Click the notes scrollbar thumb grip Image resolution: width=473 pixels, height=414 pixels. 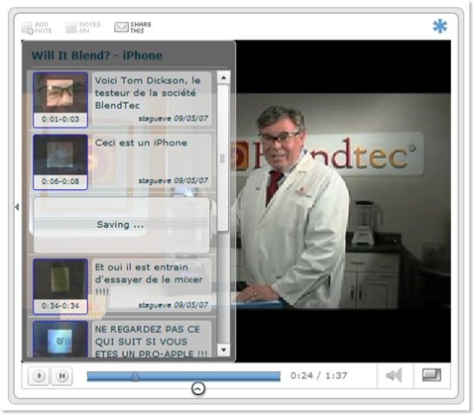[x=223, y=159]
